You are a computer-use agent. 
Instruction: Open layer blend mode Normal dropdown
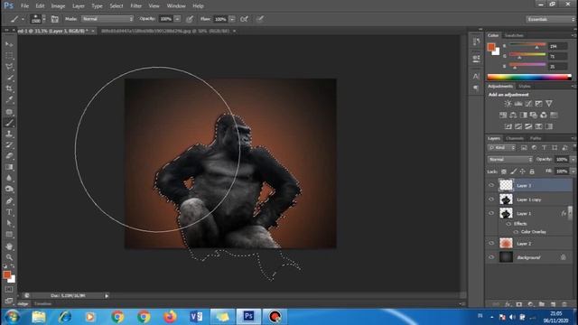pyautogui.click(x=510, y=160)
